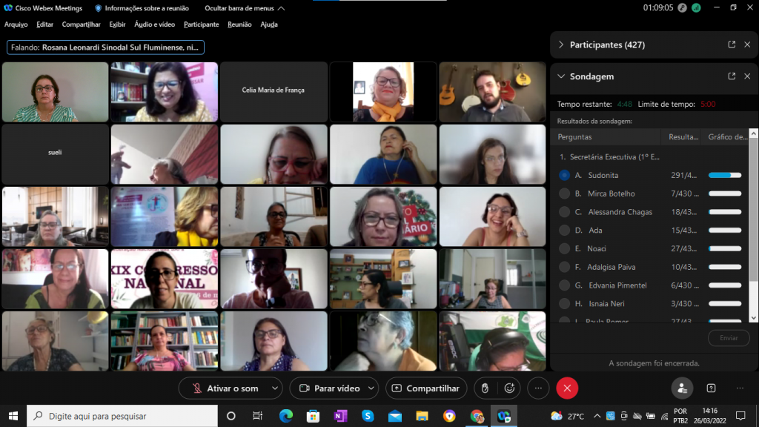Pop out the Participantes panel
Image resolution: width=759 pixels, height=427 pixels.
tap(732, 44)
